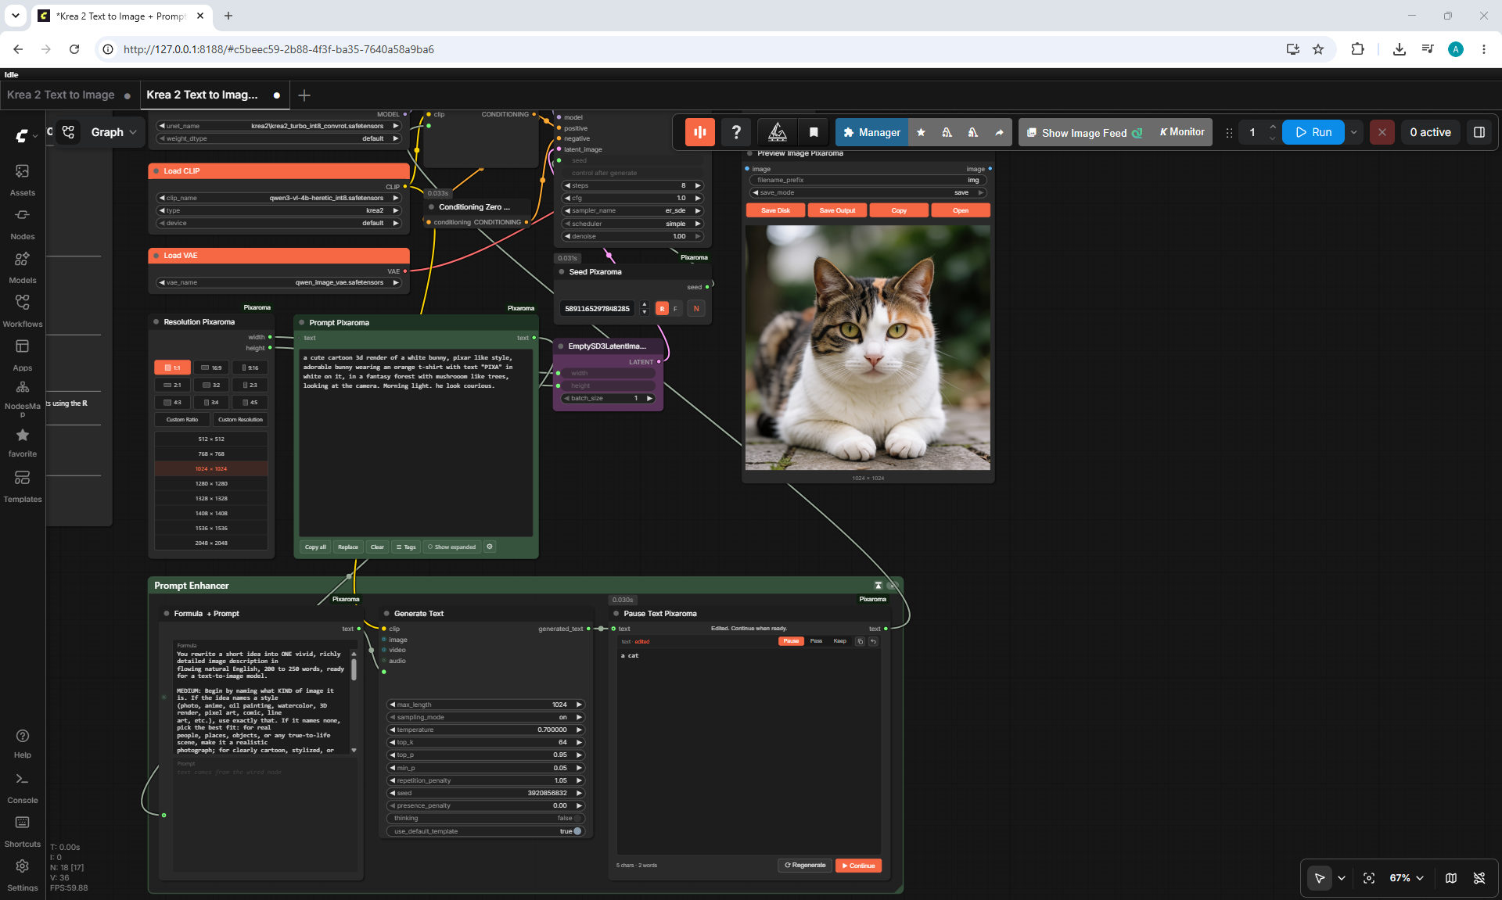The width and height of the screenshot is (1502, 900).
Task: Click the fit view icon in bottom toolbar
Action: [1369, 878]
